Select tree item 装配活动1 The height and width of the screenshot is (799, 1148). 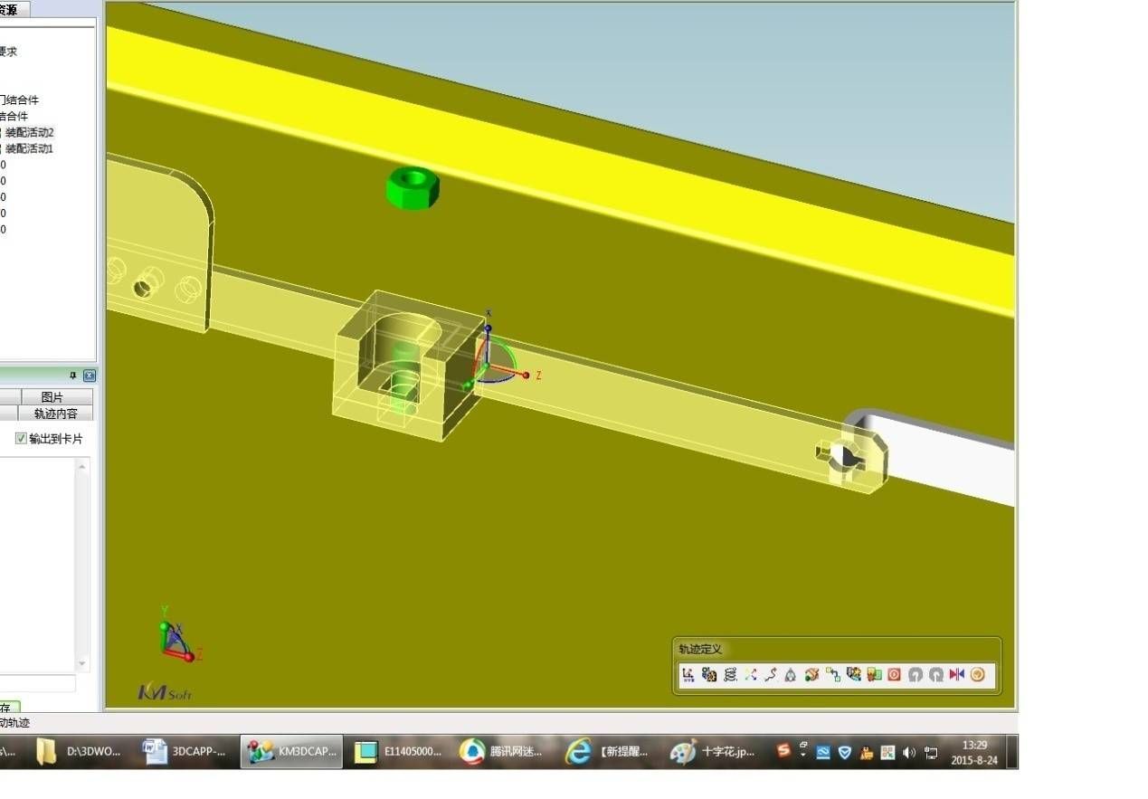point(30,148)
